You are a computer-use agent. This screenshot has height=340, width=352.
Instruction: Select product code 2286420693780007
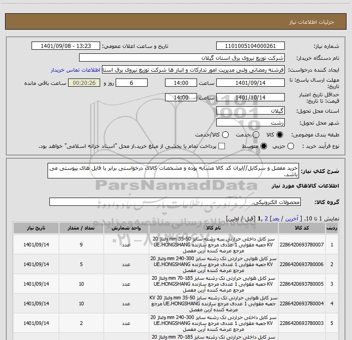point(302,245)
